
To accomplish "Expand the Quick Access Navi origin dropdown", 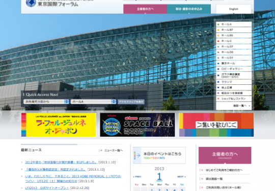I will click(x=46, y=102).
